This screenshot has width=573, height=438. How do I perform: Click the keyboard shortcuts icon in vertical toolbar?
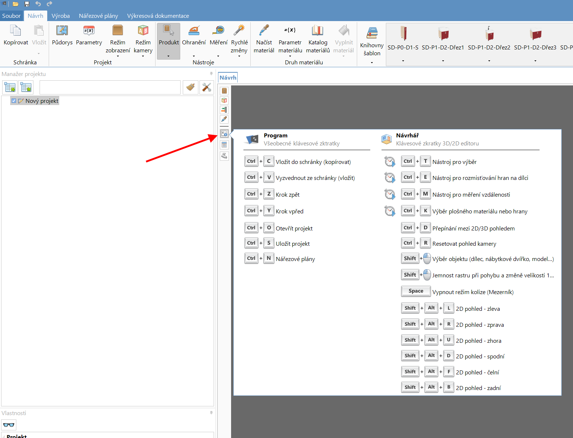point(224,134)
